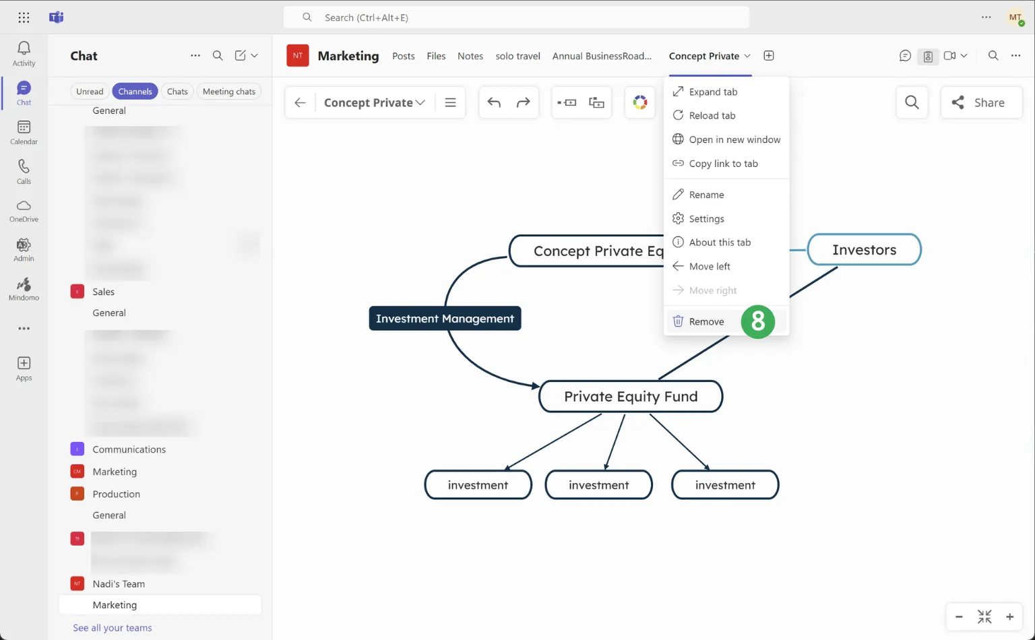Click the Search input field at top
This screenshot has height=640, width=1035.
pyautogui.click(x=516, y=18)
